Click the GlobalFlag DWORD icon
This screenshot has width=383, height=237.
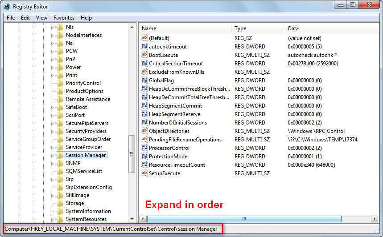pyautogui.click(x=144, y=80)
